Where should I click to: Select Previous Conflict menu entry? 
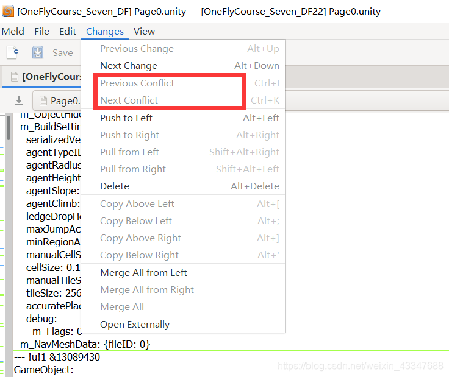tap(183, 83)
